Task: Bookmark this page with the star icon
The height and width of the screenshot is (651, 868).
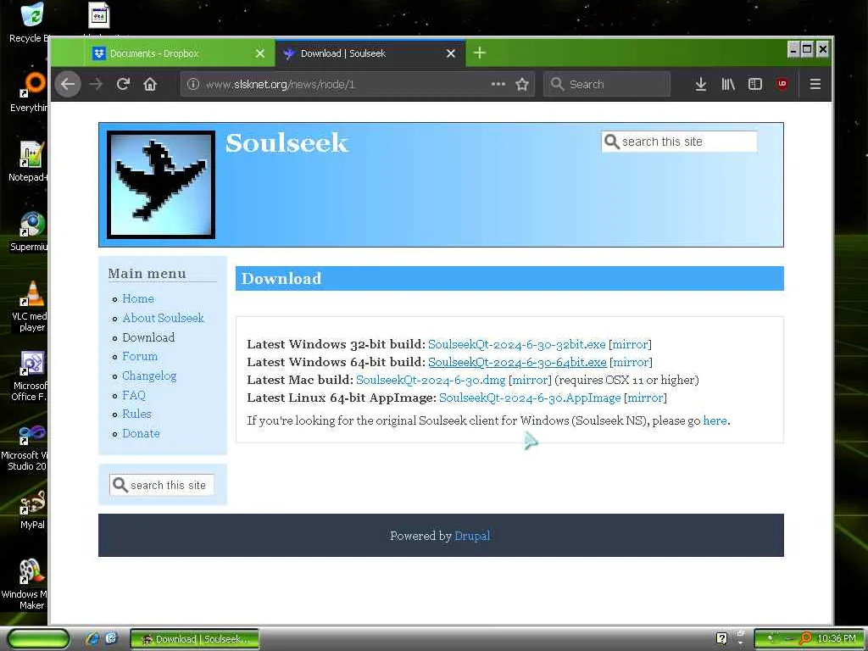Action: (x=522, y=84)
